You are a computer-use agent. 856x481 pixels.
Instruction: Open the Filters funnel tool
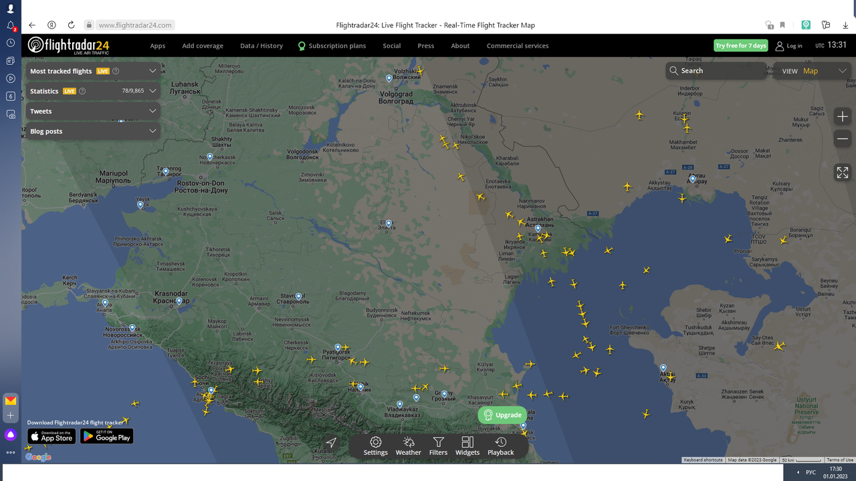coord(438,446)
